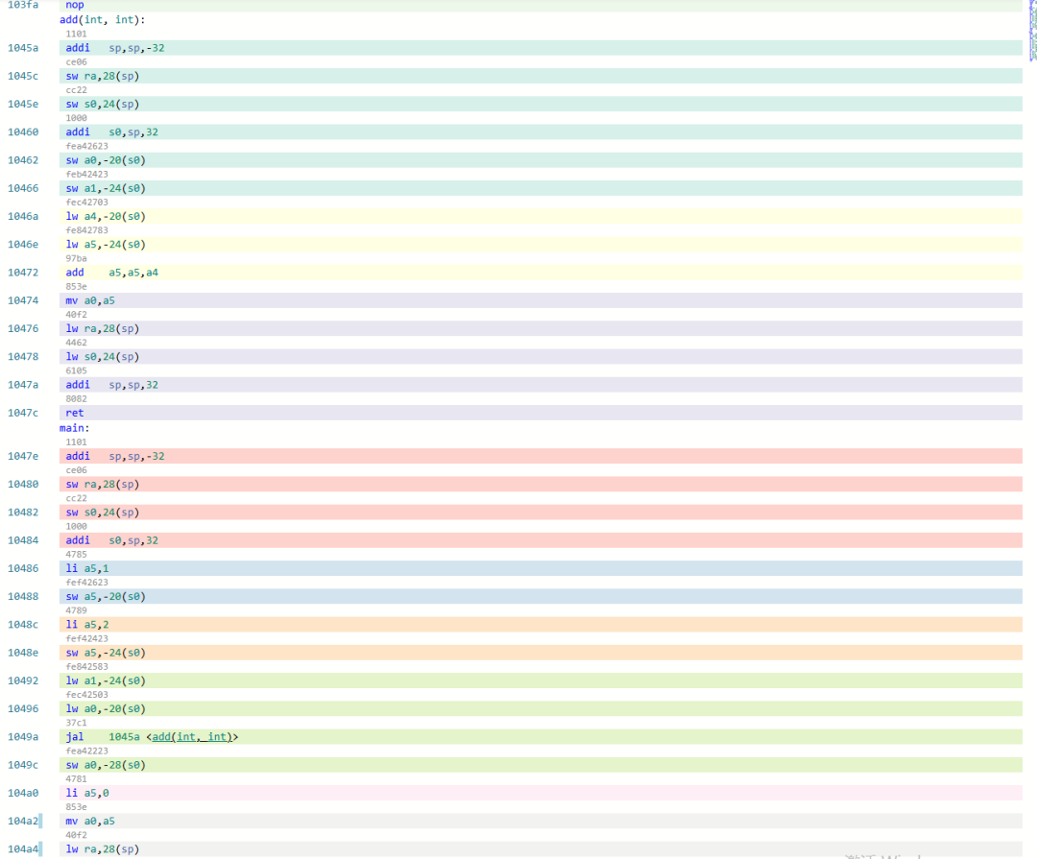This screenshot has height=859, width=1037.
Task: Click the 'lw a0,-20(s0)' instruction
Action: (106, 709)
